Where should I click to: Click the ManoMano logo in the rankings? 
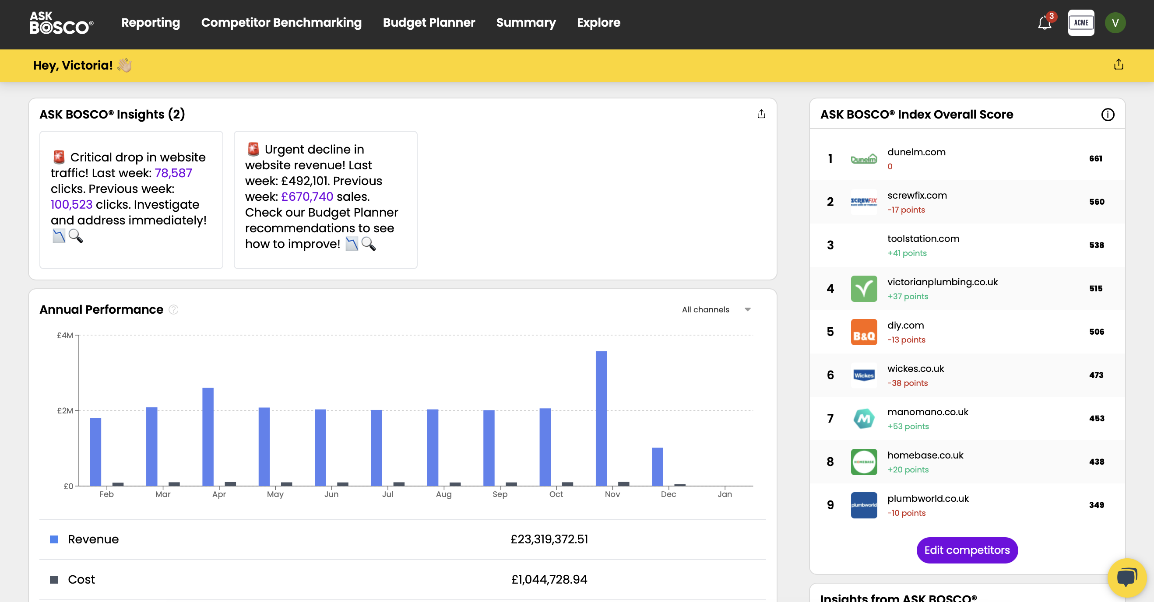click(864, 419)
